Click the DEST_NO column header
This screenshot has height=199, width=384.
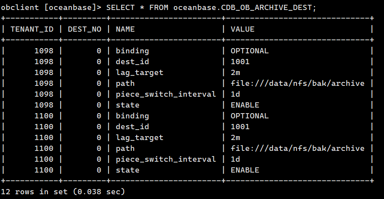[84, 29]
